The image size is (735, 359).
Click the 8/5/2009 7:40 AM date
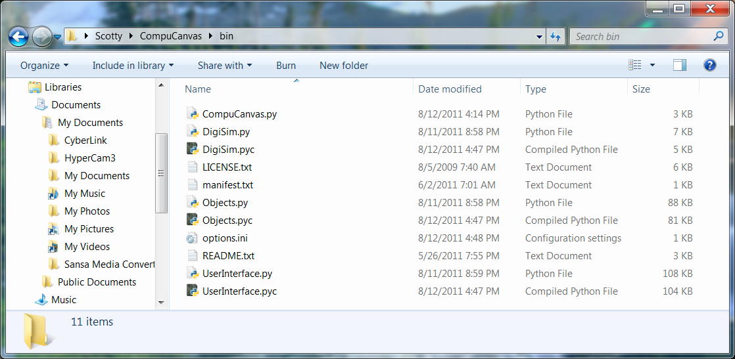(456, 167)
